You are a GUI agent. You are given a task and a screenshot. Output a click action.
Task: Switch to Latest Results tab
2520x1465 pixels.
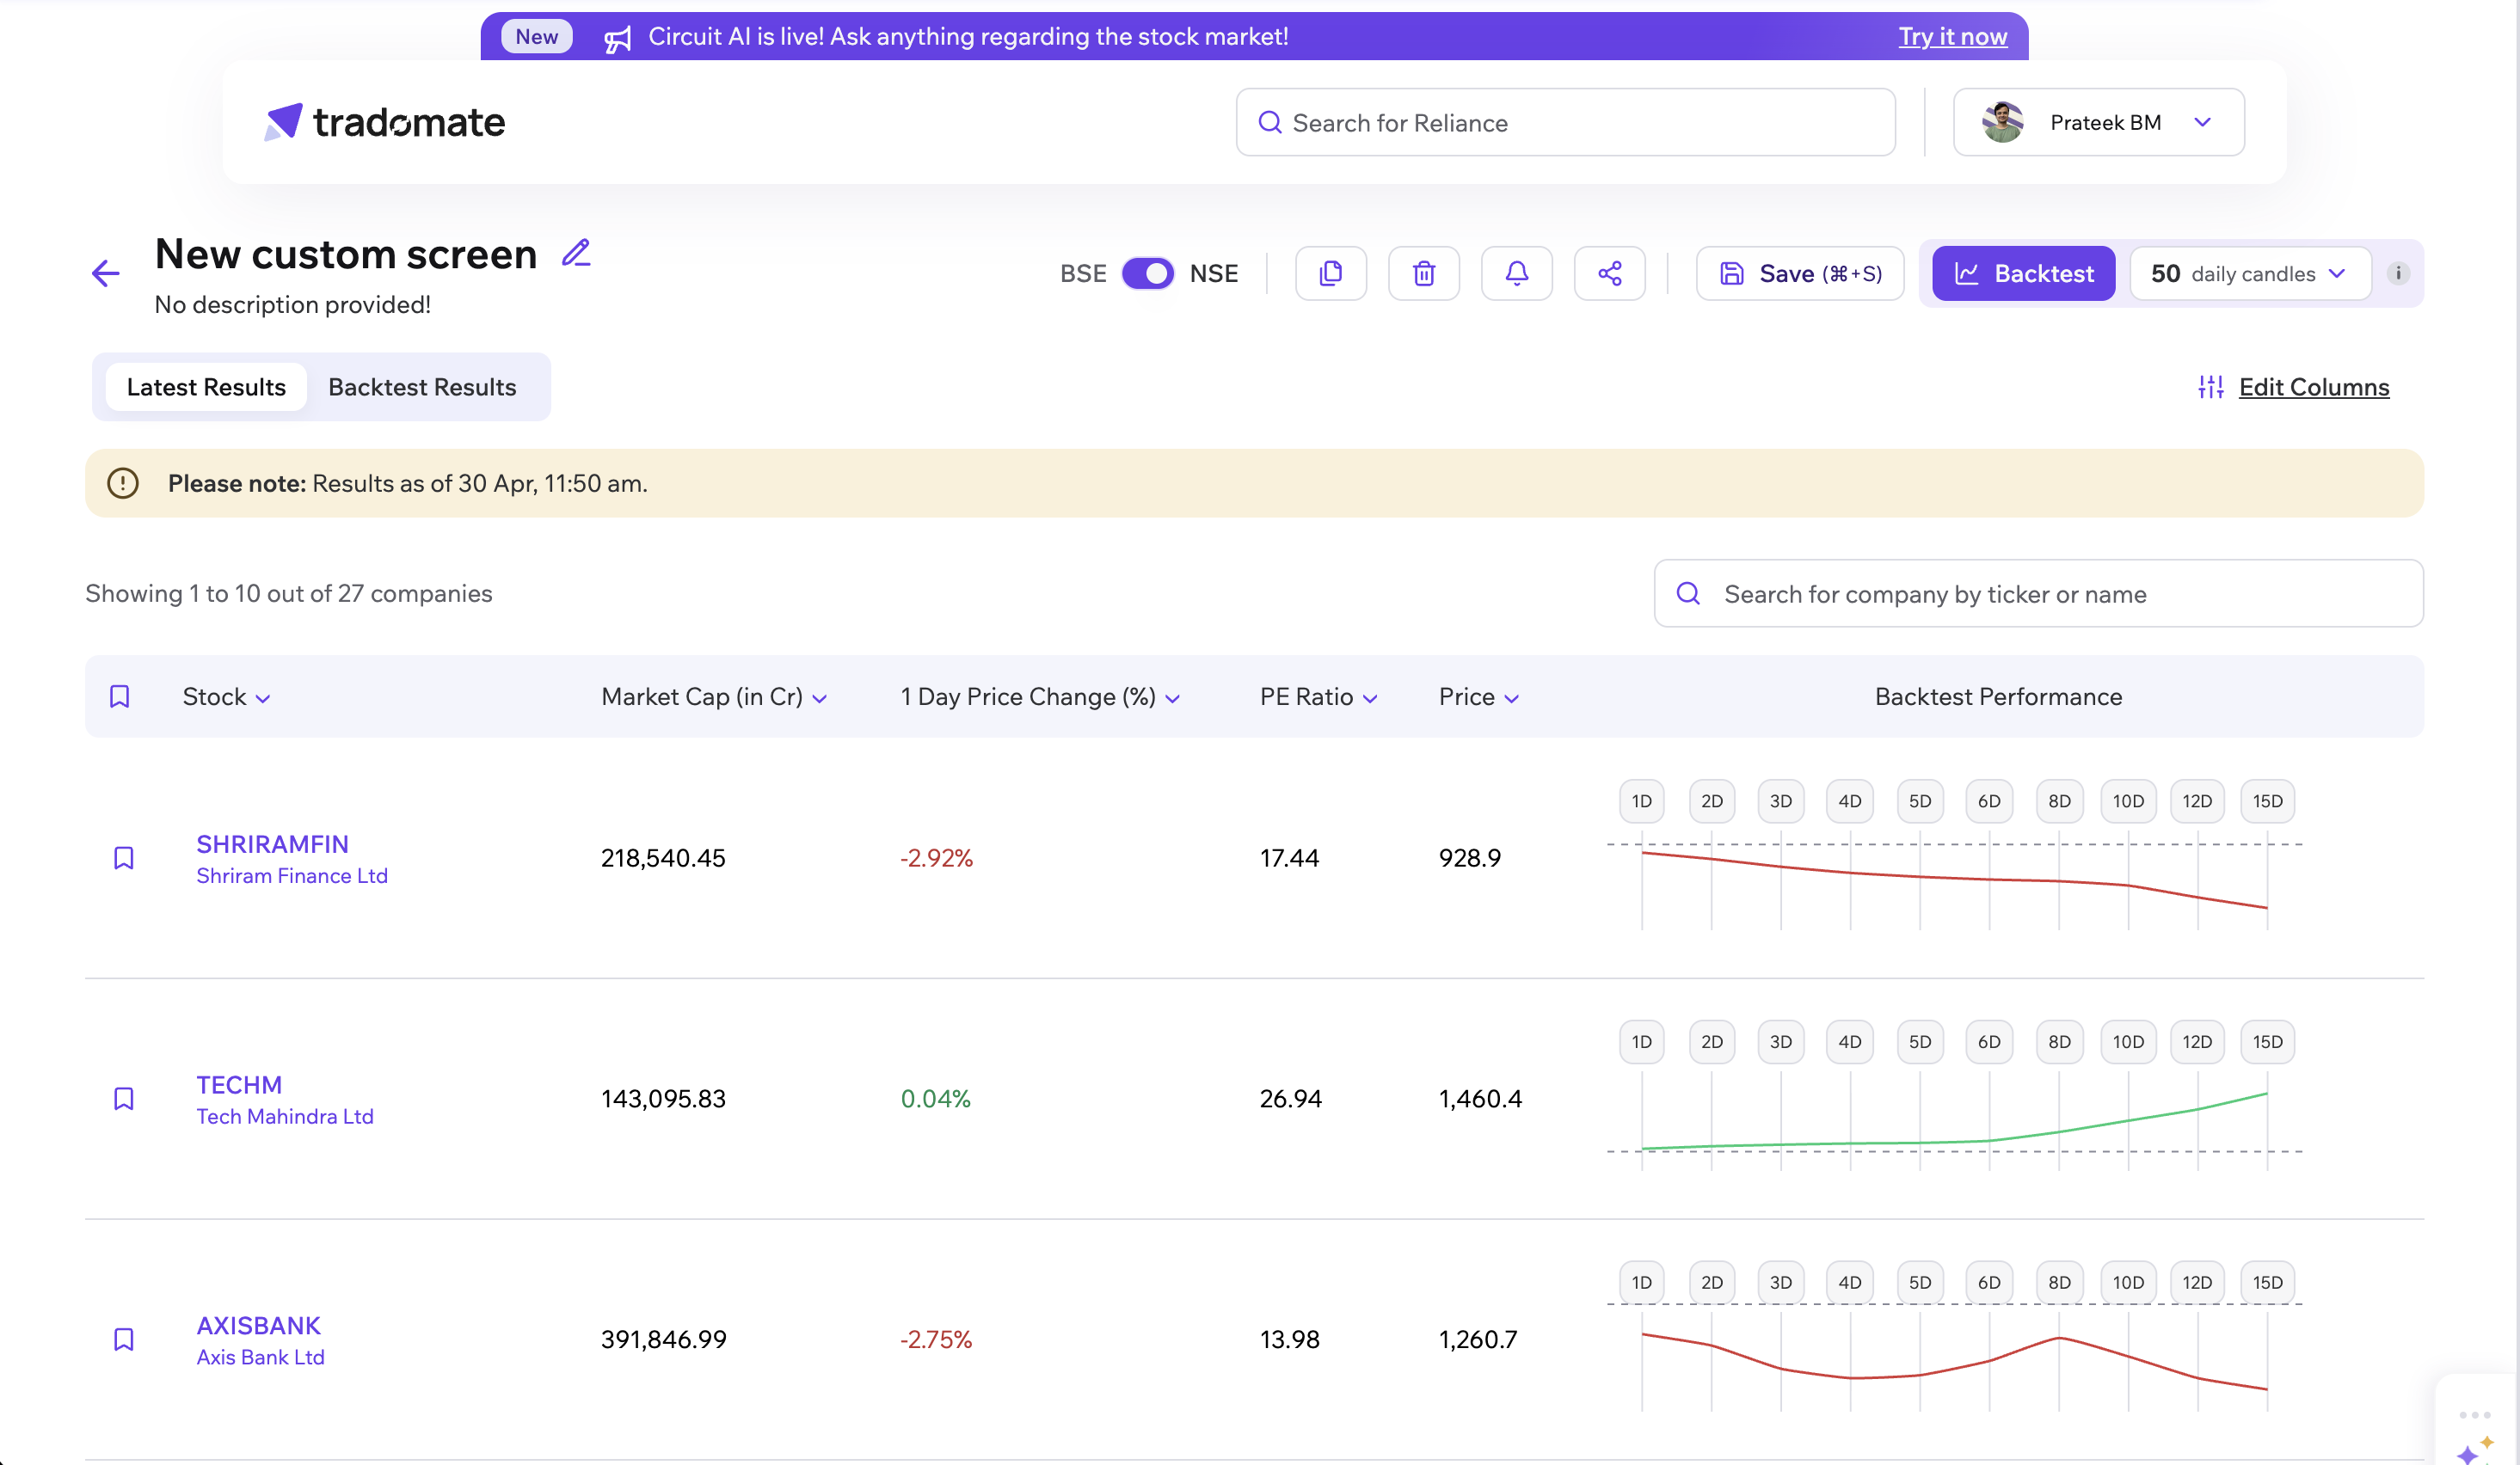click(206, 387)
